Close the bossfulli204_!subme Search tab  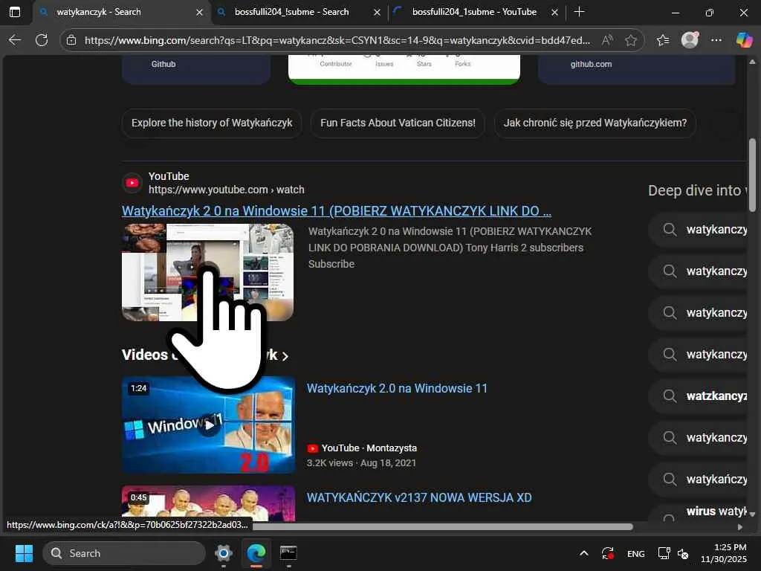[x=377, y=12]
